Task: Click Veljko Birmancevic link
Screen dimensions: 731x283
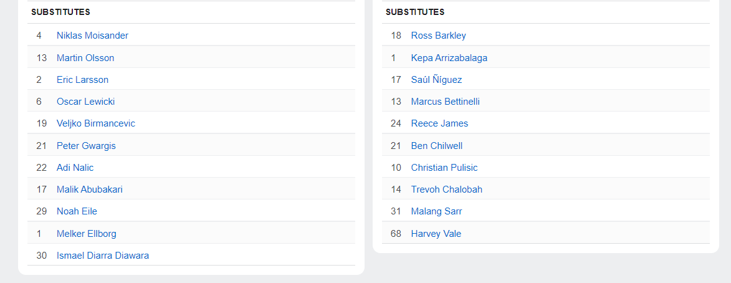Action: (95, 123)
